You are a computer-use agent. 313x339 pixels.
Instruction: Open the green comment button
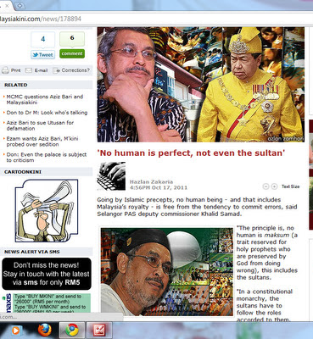tap(72, 53)
